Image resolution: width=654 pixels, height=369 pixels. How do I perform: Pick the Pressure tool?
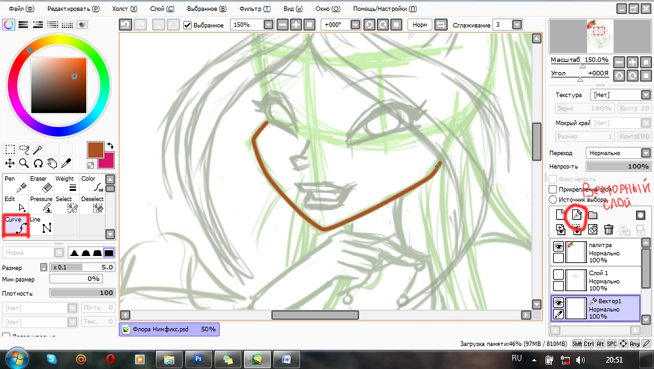pyautogui.click(x=41, y=204)
